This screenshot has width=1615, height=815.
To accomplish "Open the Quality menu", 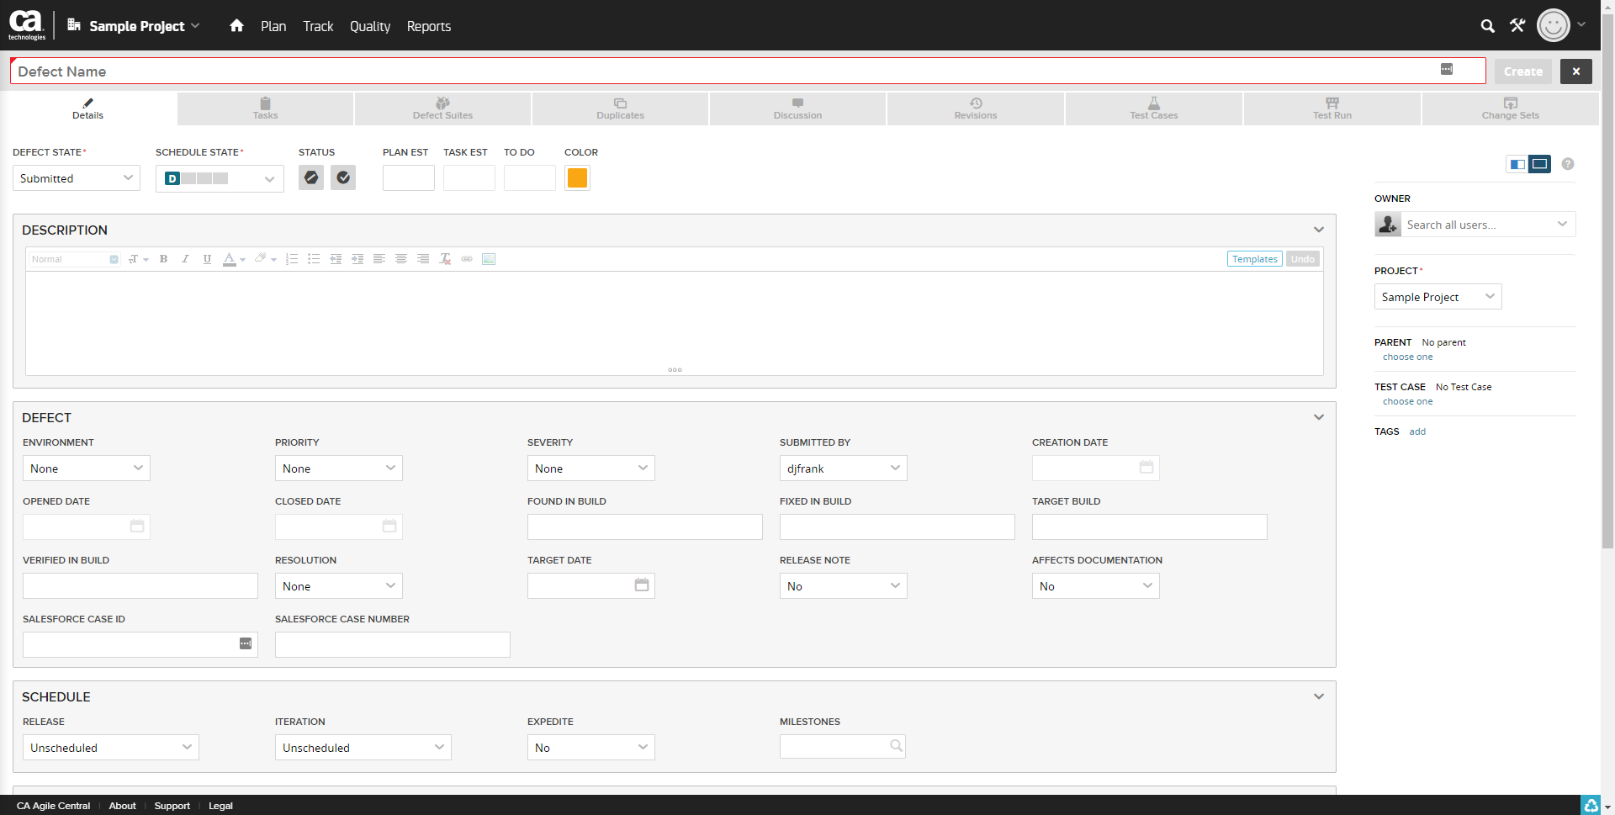I will pos(370,26).
